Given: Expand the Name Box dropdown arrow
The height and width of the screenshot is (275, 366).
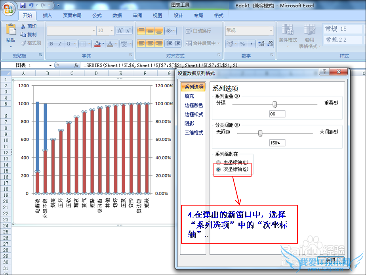Looking at the screenshot, I should point(50,65).
